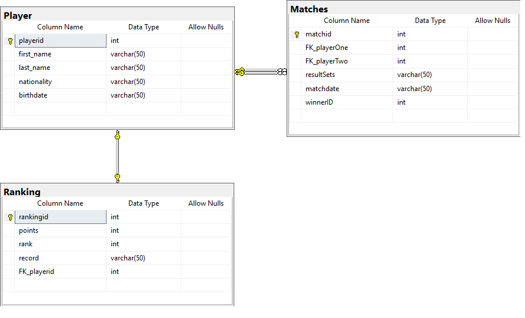
Task: Open data type cell for resultSets
Action: coord(430,75)
